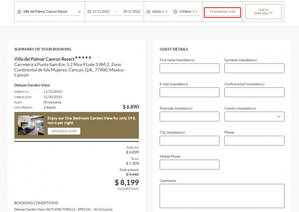The image size is (299, 212).
Task: Click the check-in value 11/15/2022
Action: (53, 92)
